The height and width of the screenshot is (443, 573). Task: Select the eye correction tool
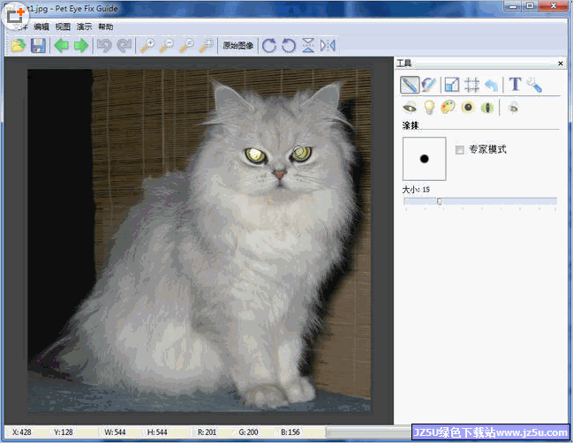410,108
